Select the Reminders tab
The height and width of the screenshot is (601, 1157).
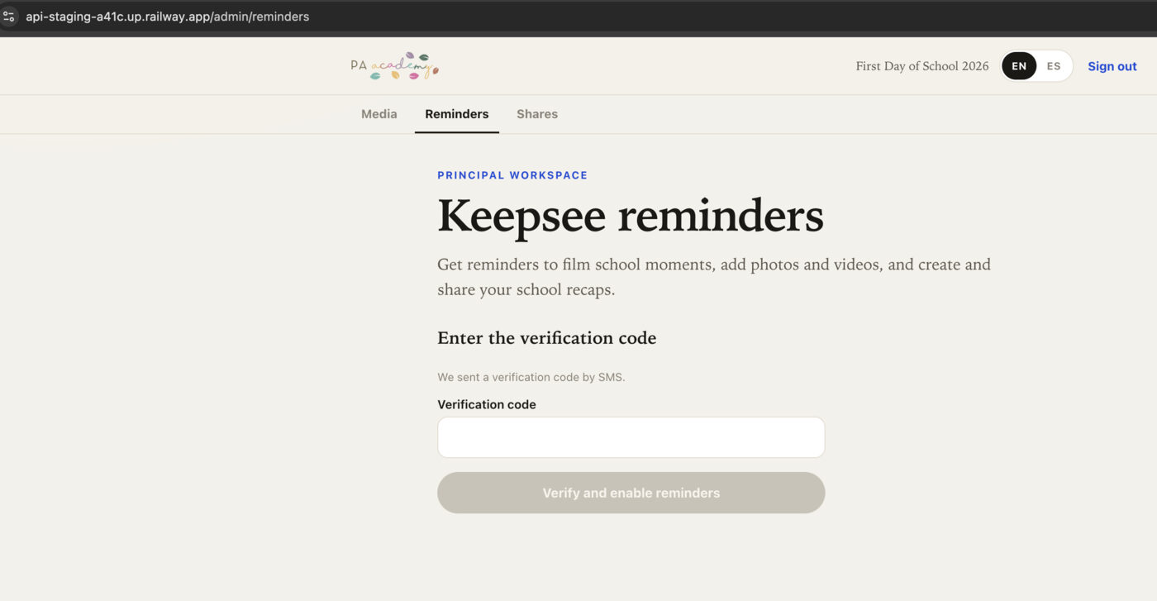tap(457, 114)
